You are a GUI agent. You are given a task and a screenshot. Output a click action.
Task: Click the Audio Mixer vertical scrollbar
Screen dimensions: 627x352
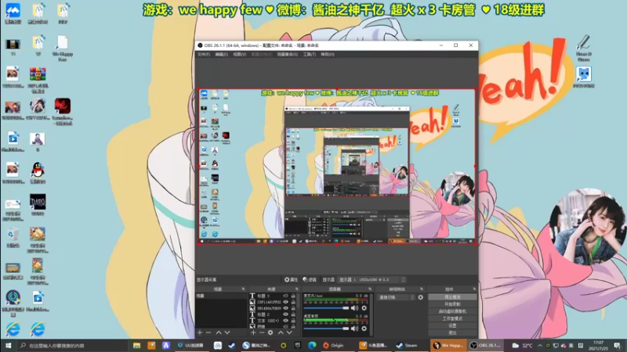click(x=371, y=314)
